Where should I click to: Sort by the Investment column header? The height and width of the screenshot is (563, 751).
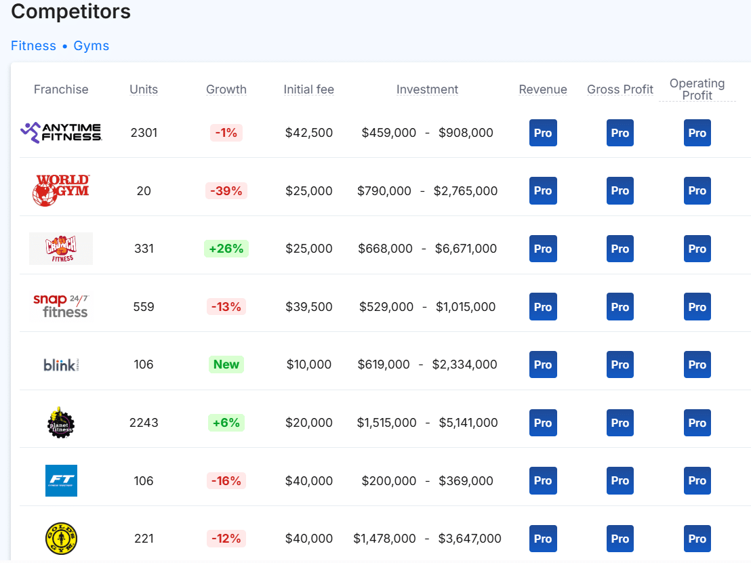pyautogui.click(x=427, y=89)
